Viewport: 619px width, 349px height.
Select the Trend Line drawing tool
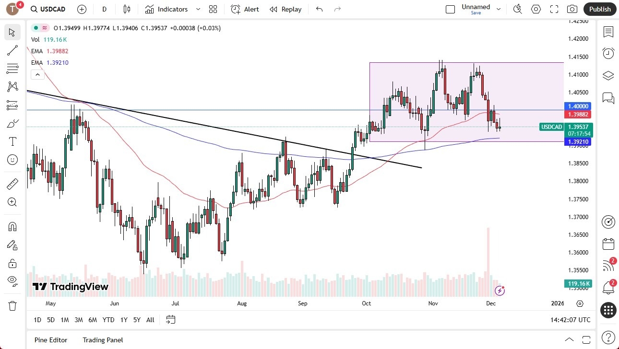(12, 50)
